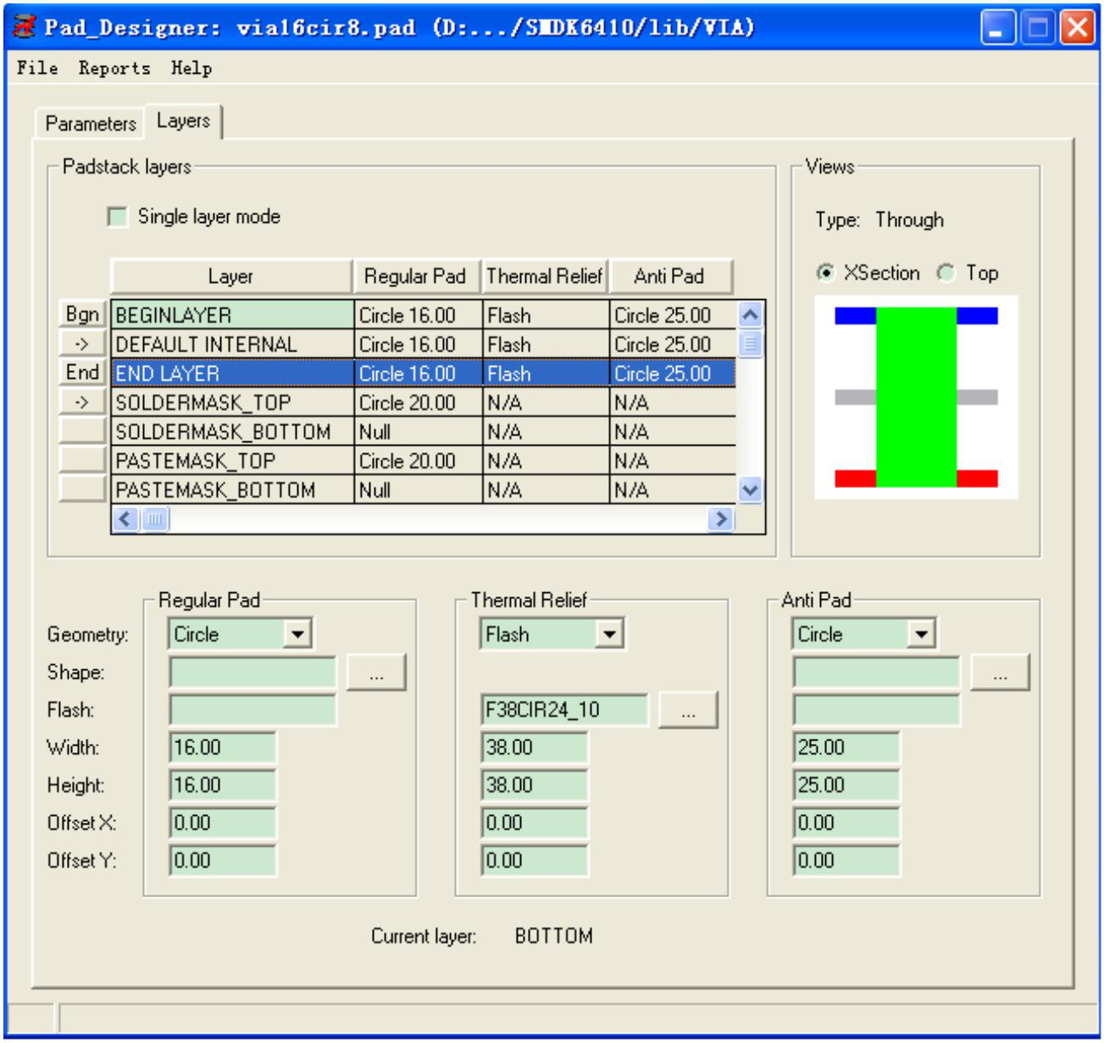Click the arrow button beside SOLDERMASK_TOP row
Screen dimensions: 1104x1043
pyautogui.click(x=82, y=402)
